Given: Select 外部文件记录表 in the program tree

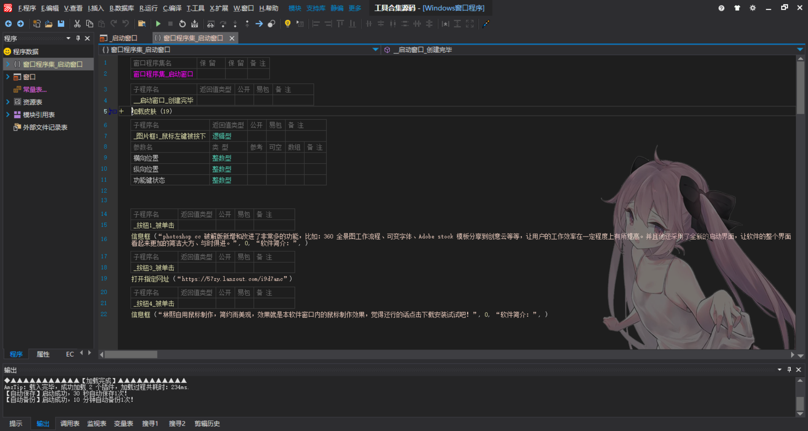Looking at the screenshot, I should coord(45,127).
